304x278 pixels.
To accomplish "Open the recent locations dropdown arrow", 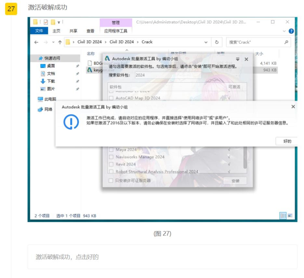I will click(x=53, y=42).
